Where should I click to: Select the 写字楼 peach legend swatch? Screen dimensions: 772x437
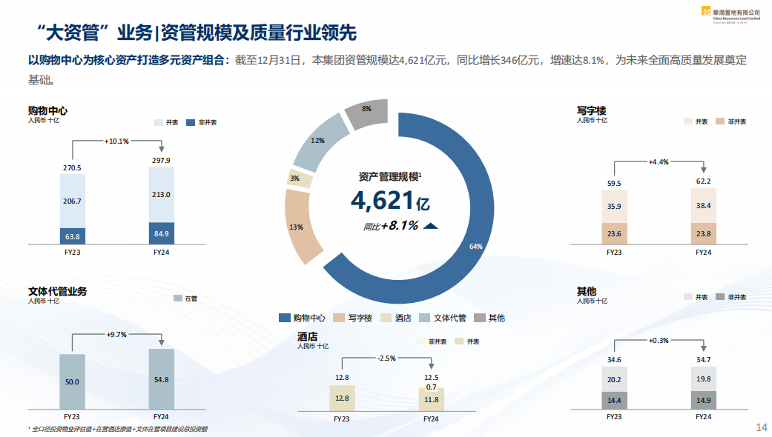339,318
